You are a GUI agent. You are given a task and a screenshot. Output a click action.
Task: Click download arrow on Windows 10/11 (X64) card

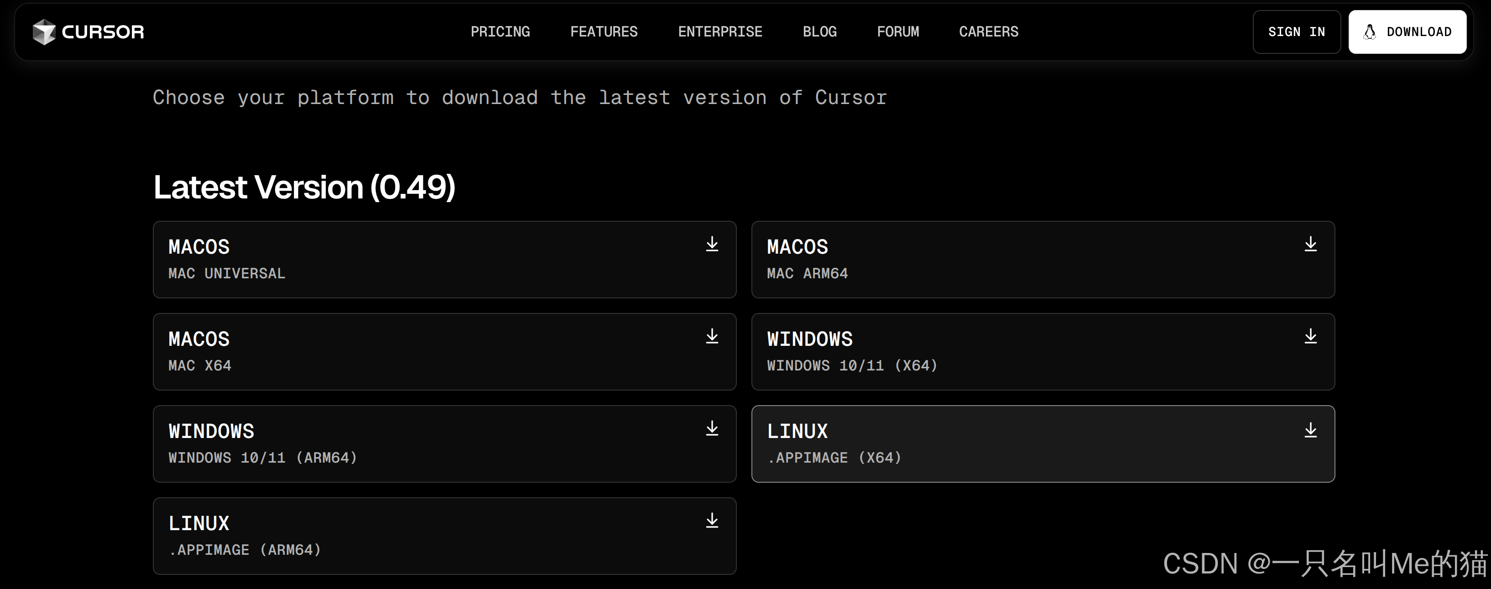click(1310, 336)
